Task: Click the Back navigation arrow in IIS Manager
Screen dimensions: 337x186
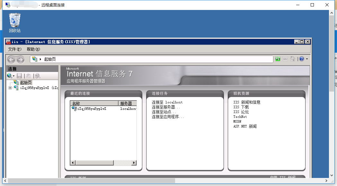Action: point(11,59)
